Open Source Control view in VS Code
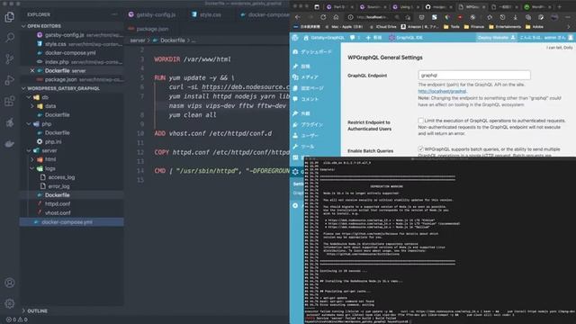Viewport: 576px width, 324px height. [x=10, y=58]
